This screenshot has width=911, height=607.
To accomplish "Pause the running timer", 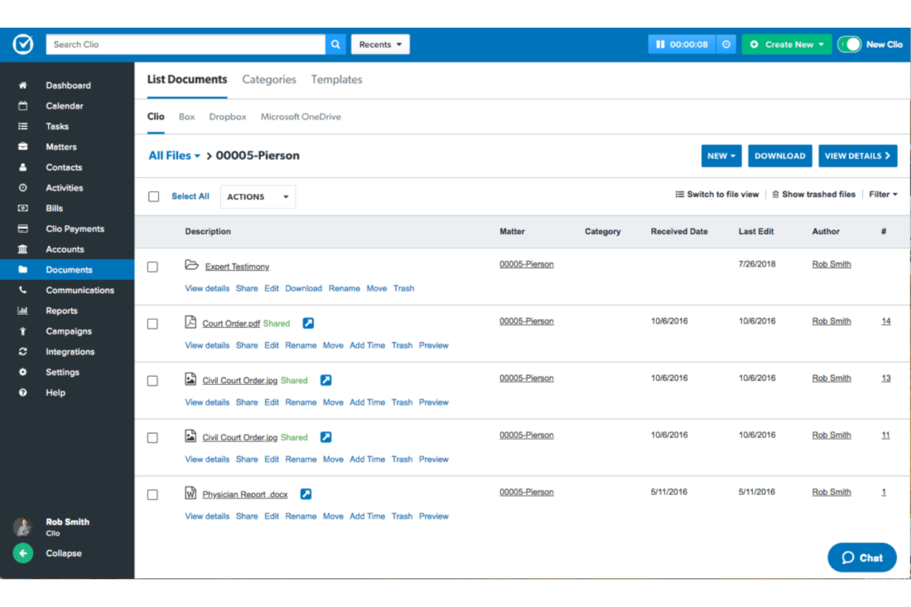I will 660,44.
